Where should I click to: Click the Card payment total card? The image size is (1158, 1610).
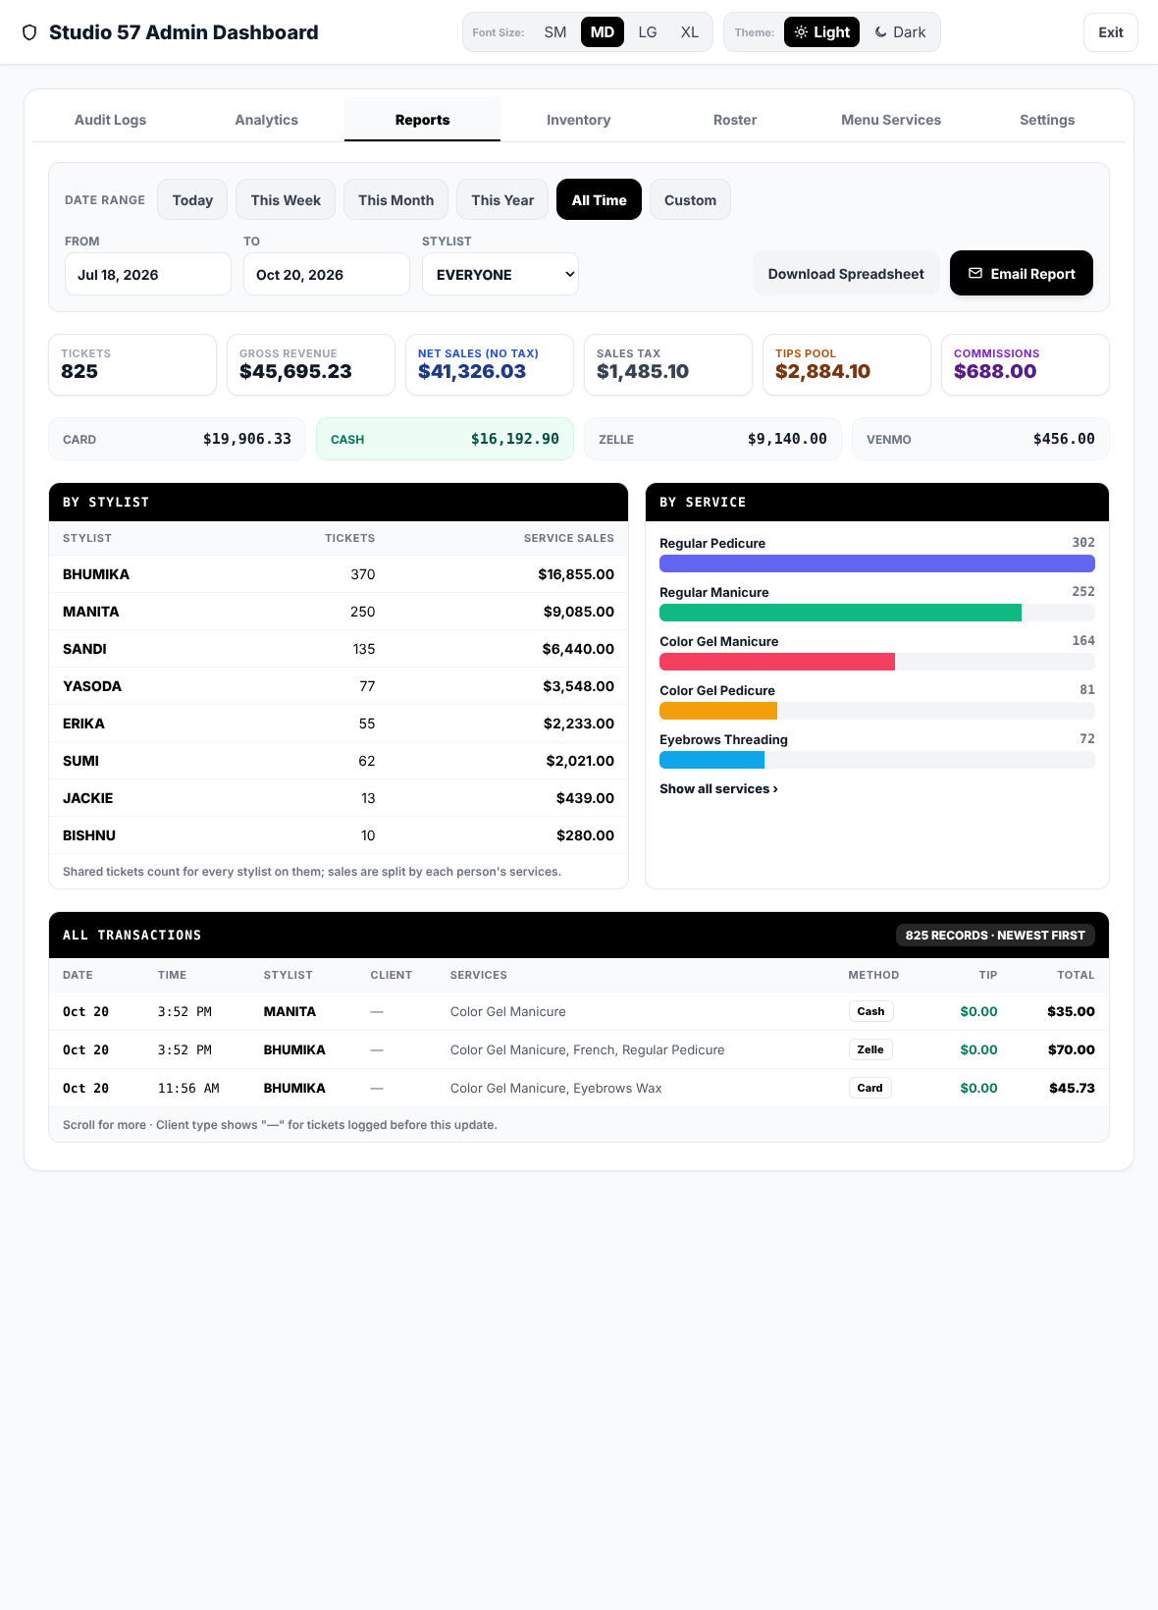click(x=177, y=439)
